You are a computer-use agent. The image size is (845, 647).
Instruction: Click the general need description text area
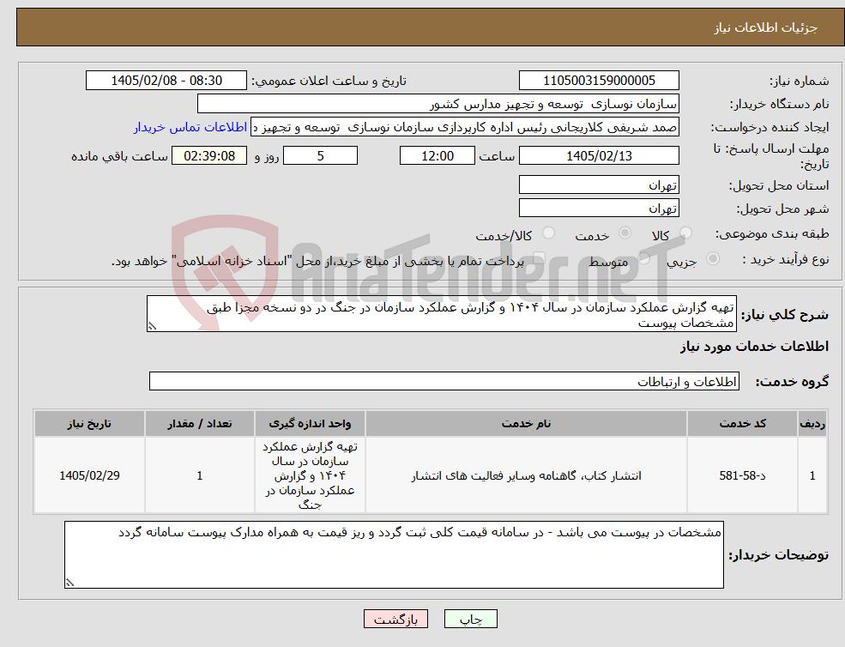coord(441,314)
